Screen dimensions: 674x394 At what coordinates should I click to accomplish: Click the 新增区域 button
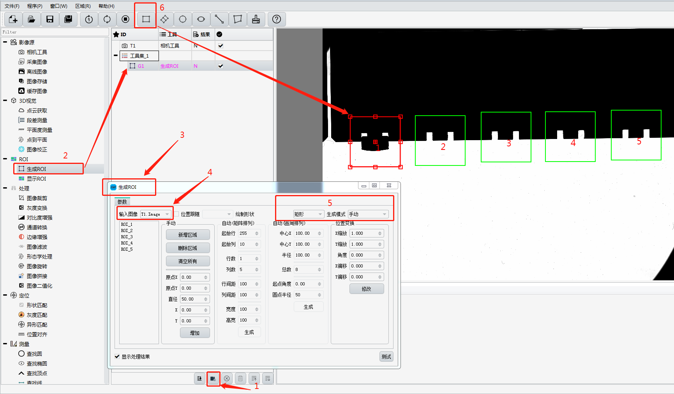[x=188, y=235]
